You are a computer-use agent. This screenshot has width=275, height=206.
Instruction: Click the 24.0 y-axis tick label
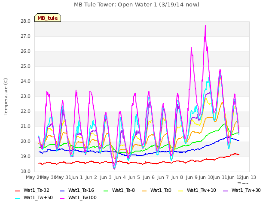pos(26,82)
